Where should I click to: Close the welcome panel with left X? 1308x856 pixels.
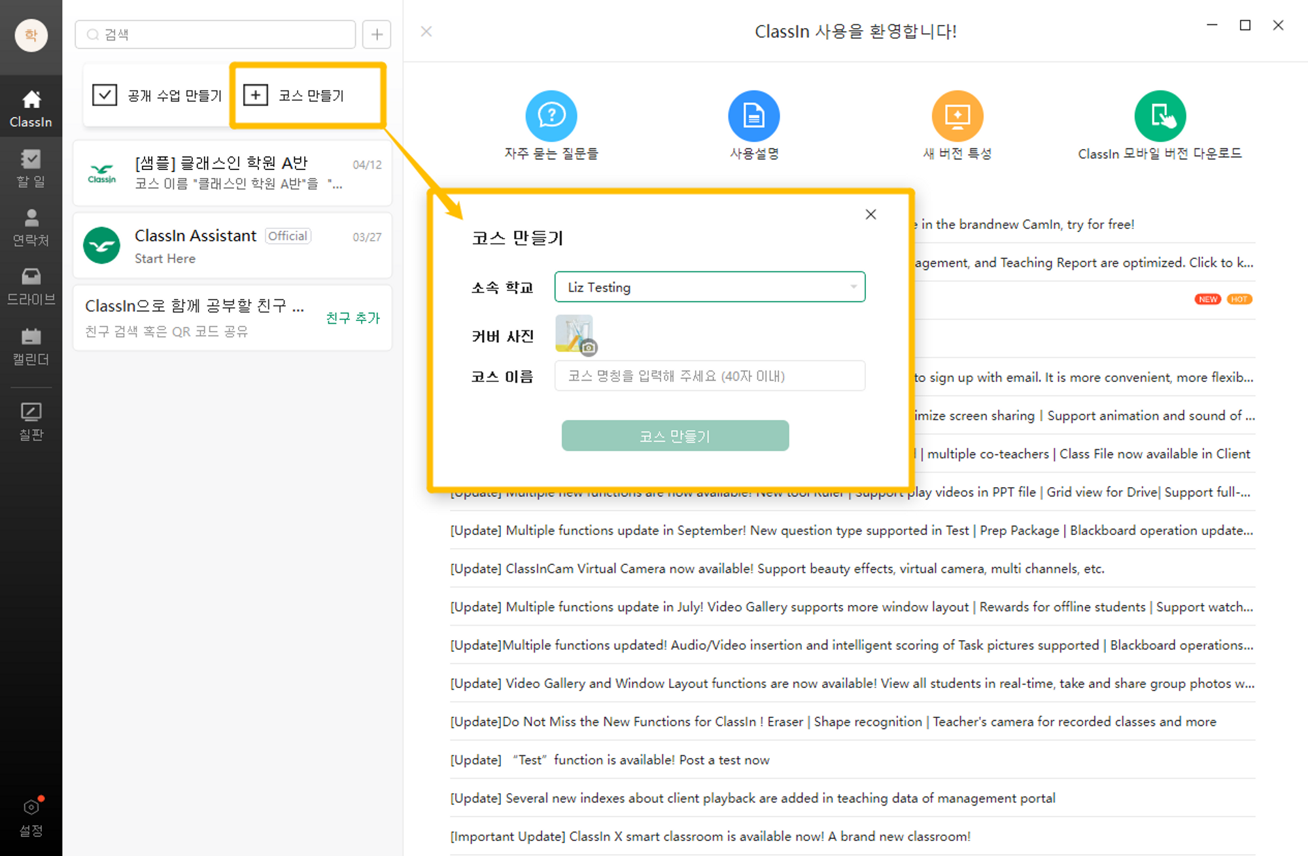tap(426, 31)
